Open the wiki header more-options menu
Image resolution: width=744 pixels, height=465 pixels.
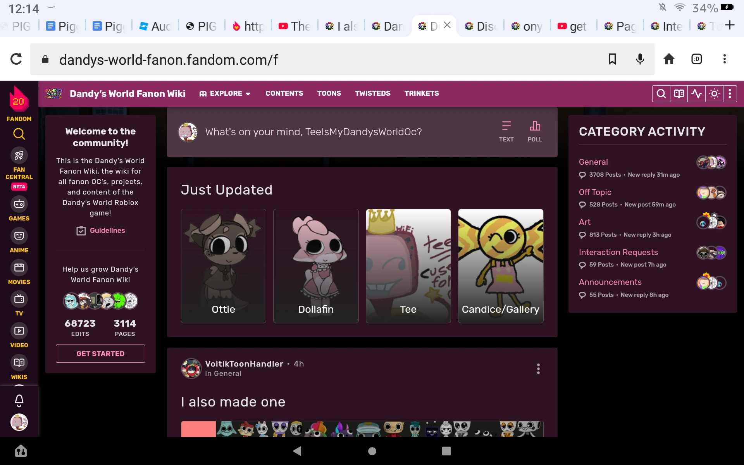730,94
